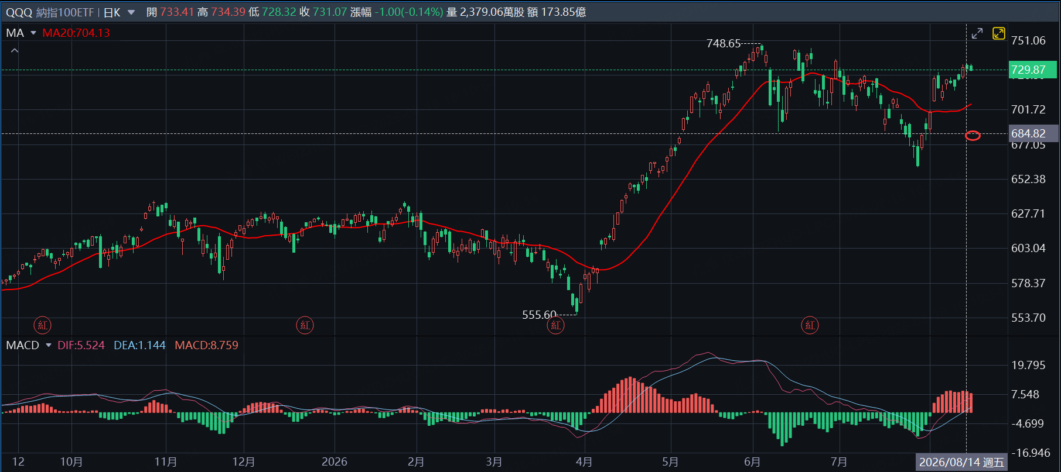
Task: Click the 578.37 price axis label
Action: click(1028, 283)
